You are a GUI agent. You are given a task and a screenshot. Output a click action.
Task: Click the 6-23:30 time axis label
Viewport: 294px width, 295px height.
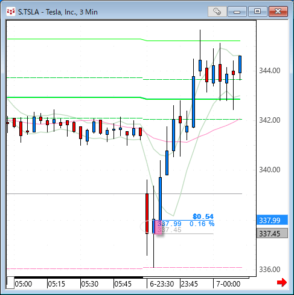(x=162, y=284)
